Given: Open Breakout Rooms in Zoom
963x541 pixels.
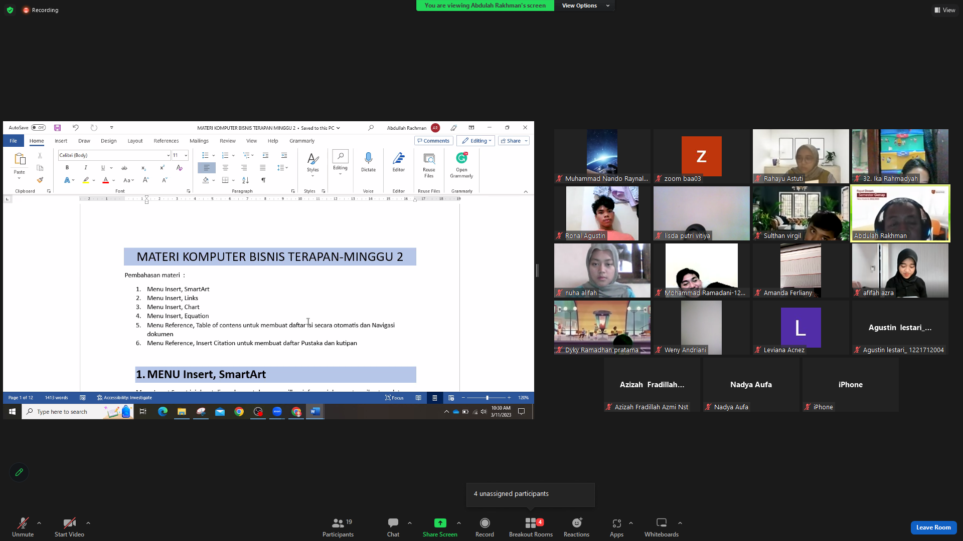Looking at the screenshot, I should click(531, 527).
